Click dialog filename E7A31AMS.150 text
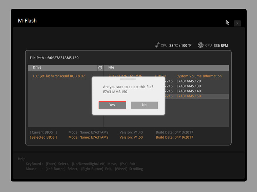The height and width of the screenshot is (192, 257). coord(115,92)
